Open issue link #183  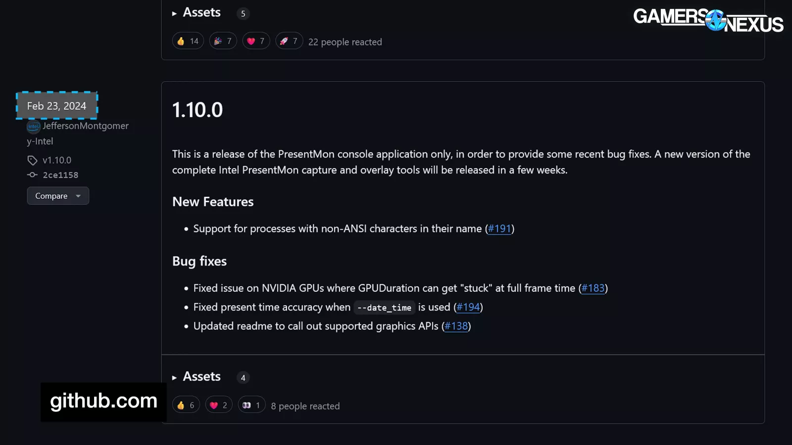point(593,288)
